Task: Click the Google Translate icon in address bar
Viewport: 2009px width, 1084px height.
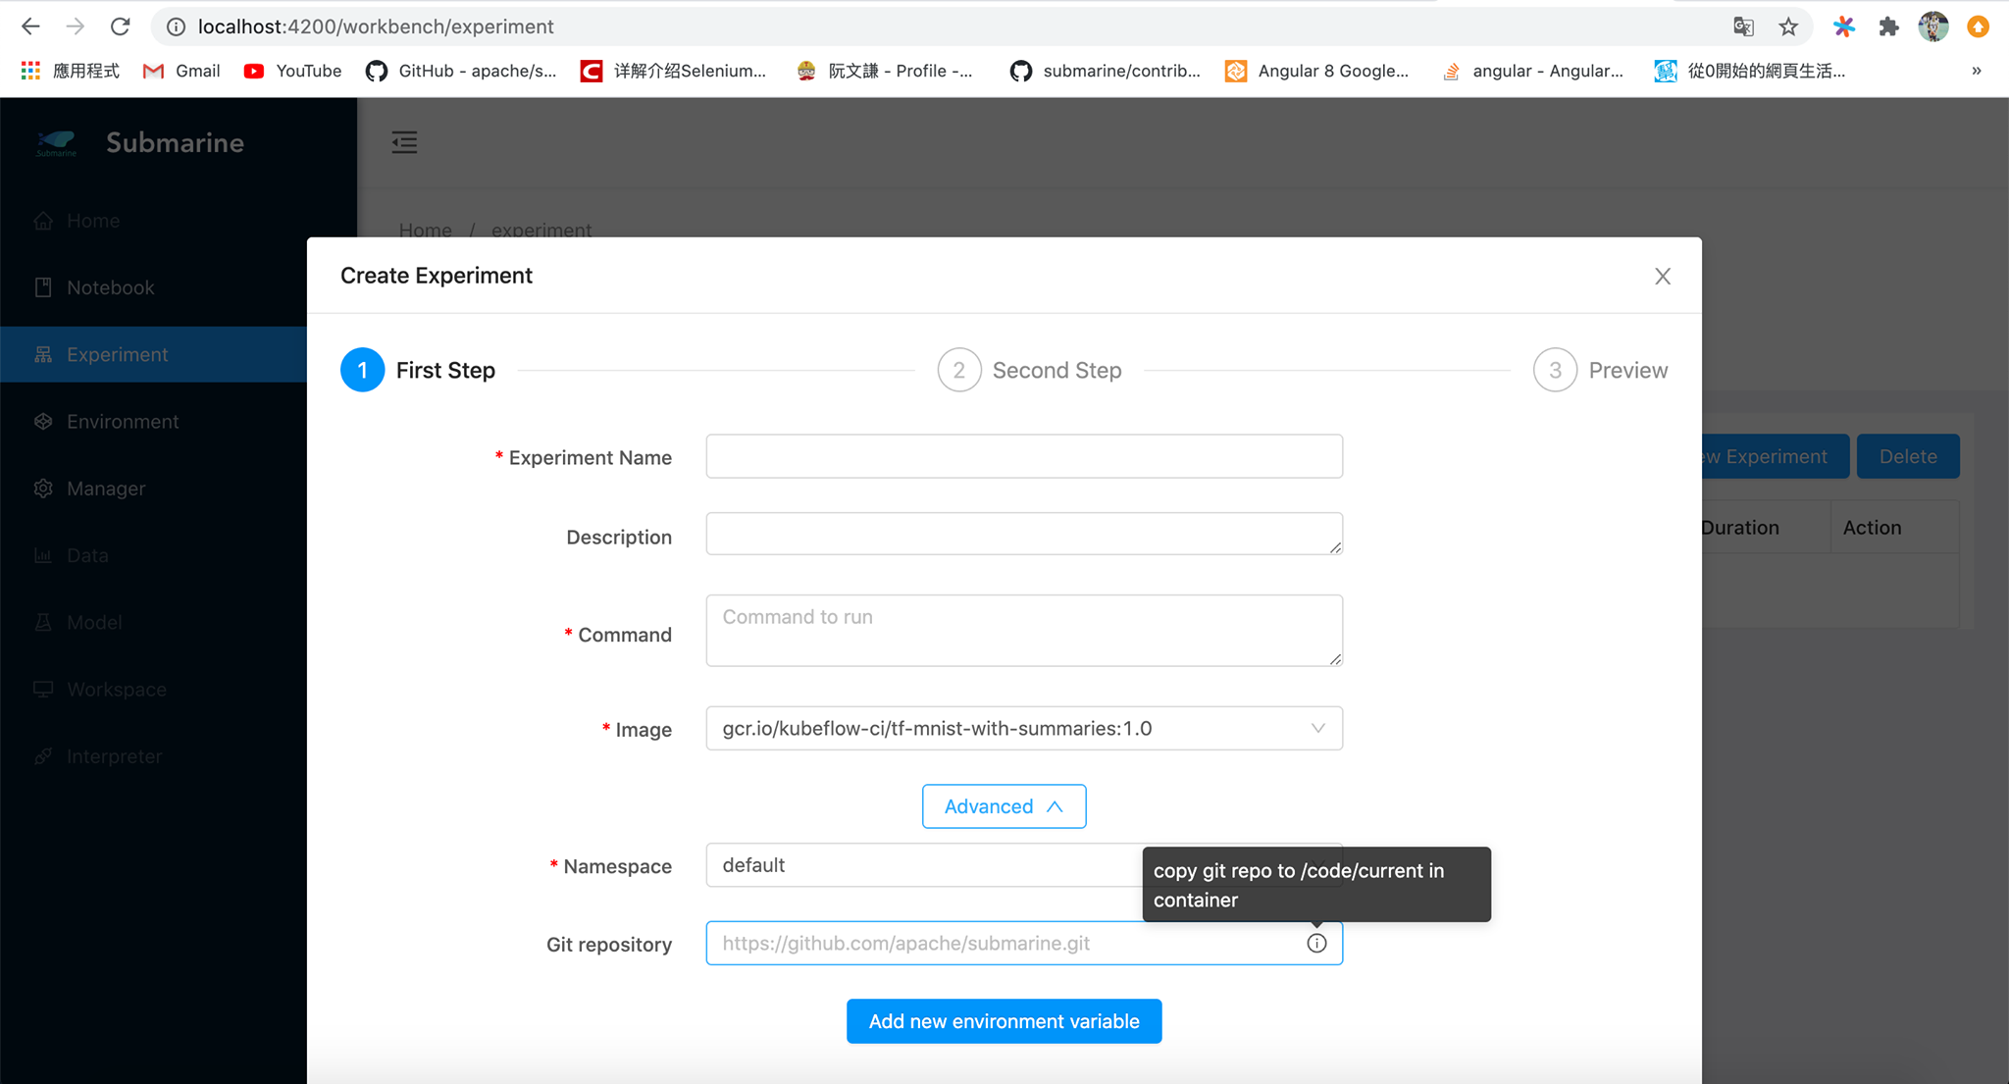Action: click(x=1743, y=26)
